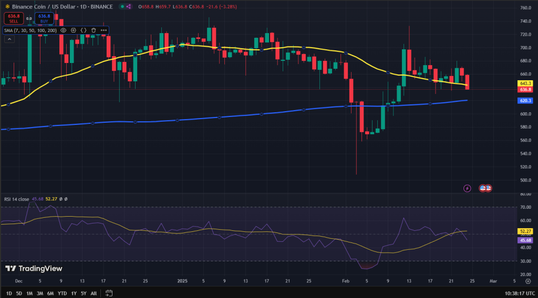The height and width of the screenshot is (298, 538).
Task: Toggle SMA indicator visibility eye icon
Action: click(x=63, y=30)
